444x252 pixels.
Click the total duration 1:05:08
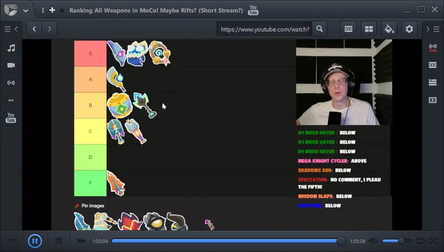(x=358, y=241)
